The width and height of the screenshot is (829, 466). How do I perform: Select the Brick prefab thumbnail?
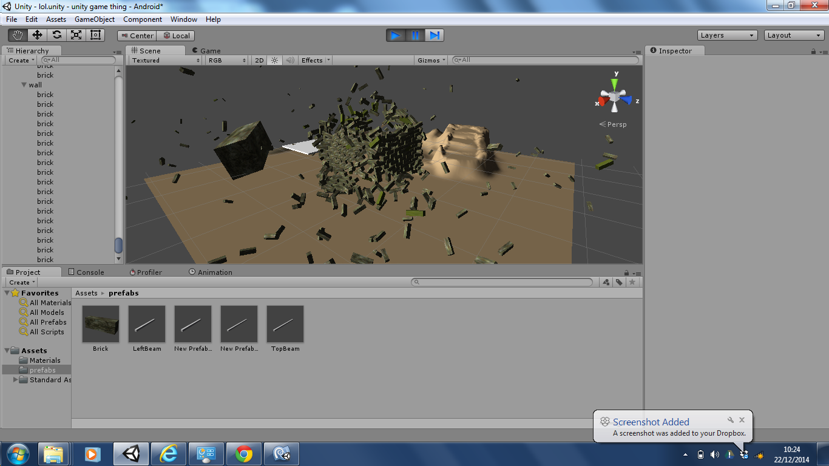(101, 324)
